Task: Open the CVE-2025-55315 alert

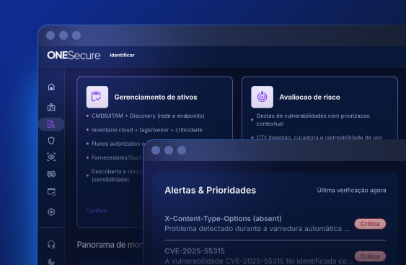Action: pyautogui.click(x=195, y=251)
